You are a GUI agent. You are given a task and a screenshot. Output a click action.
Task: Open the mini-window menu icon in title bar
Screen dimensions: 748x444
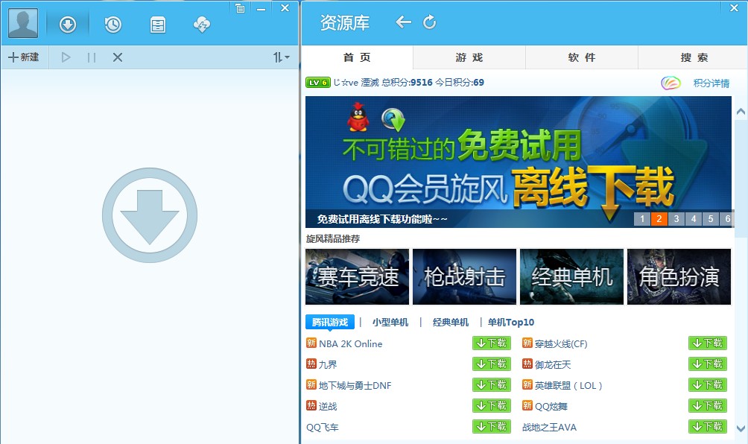coord(240,8)
